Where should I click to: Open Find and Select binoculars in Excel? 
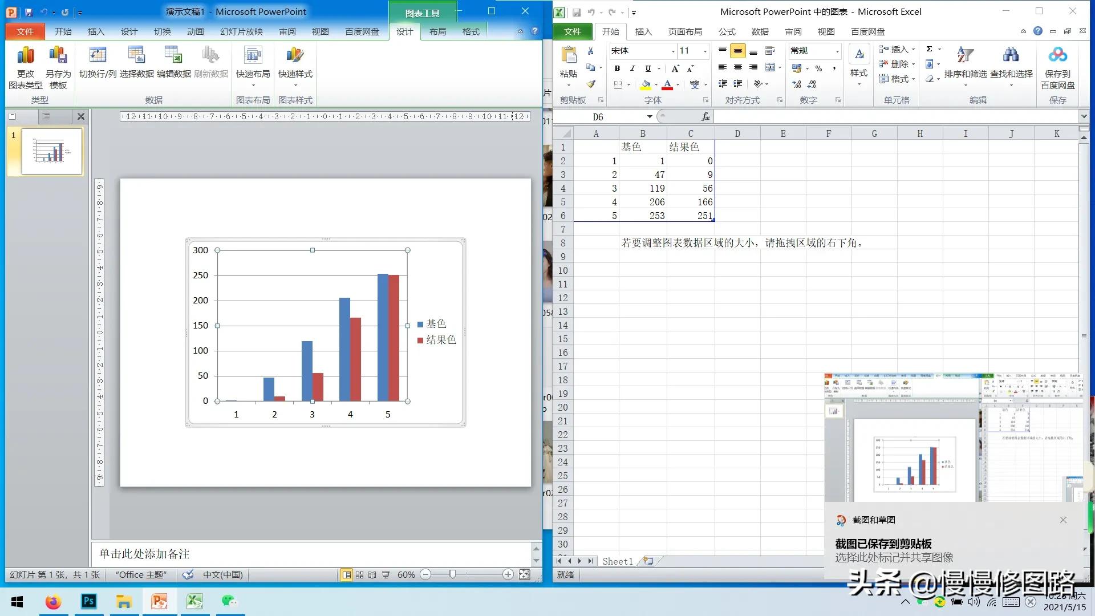pyautogui.click(x=1011, y=66)
